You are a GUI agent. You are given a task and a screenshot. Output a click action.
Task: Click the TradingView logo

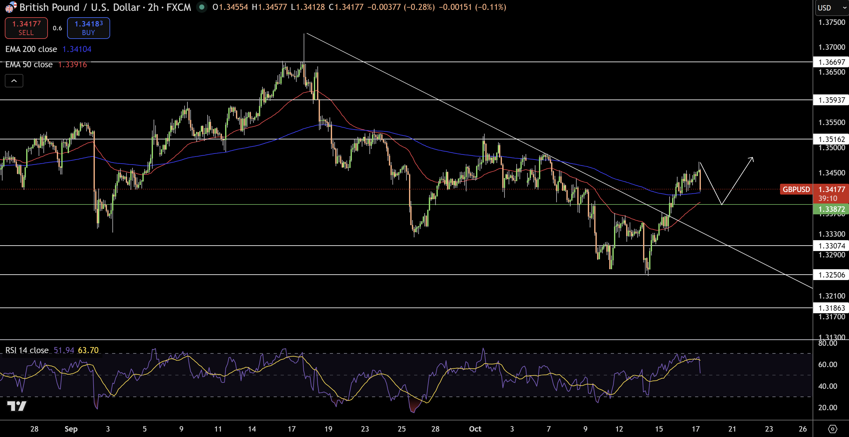click(17, 406)
